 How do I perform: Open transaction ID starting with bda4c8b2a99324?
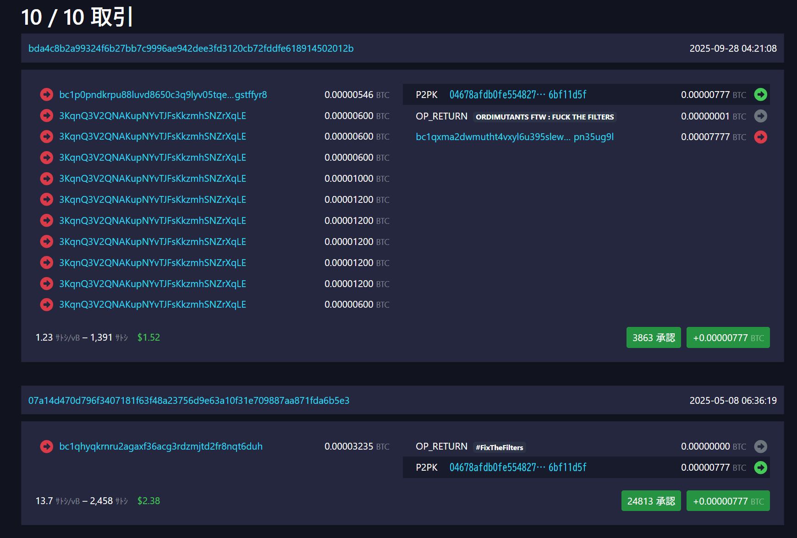click(x=191, y=49)
